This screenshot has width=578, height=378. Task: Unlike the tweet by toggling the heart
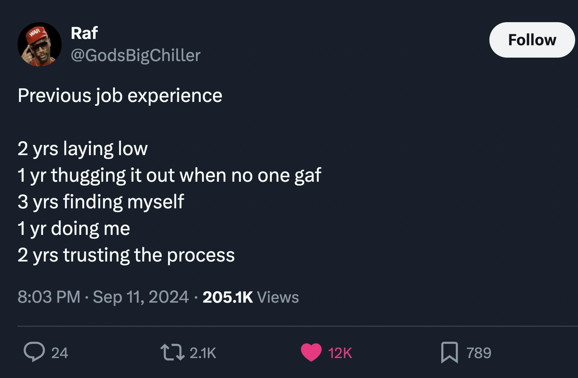click(311, 353)
